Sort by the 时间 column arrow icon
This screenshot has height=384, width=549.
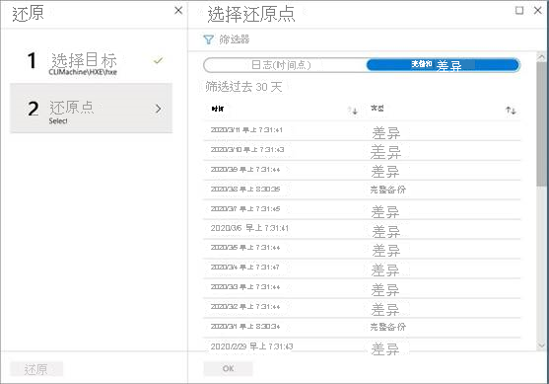(354, 111)
